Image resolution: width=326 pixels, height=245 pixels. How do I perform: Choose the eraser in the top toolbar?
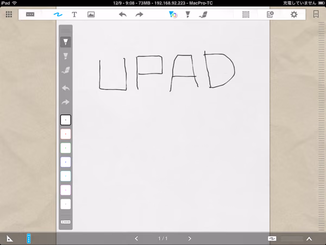click(x=203, y=15)
